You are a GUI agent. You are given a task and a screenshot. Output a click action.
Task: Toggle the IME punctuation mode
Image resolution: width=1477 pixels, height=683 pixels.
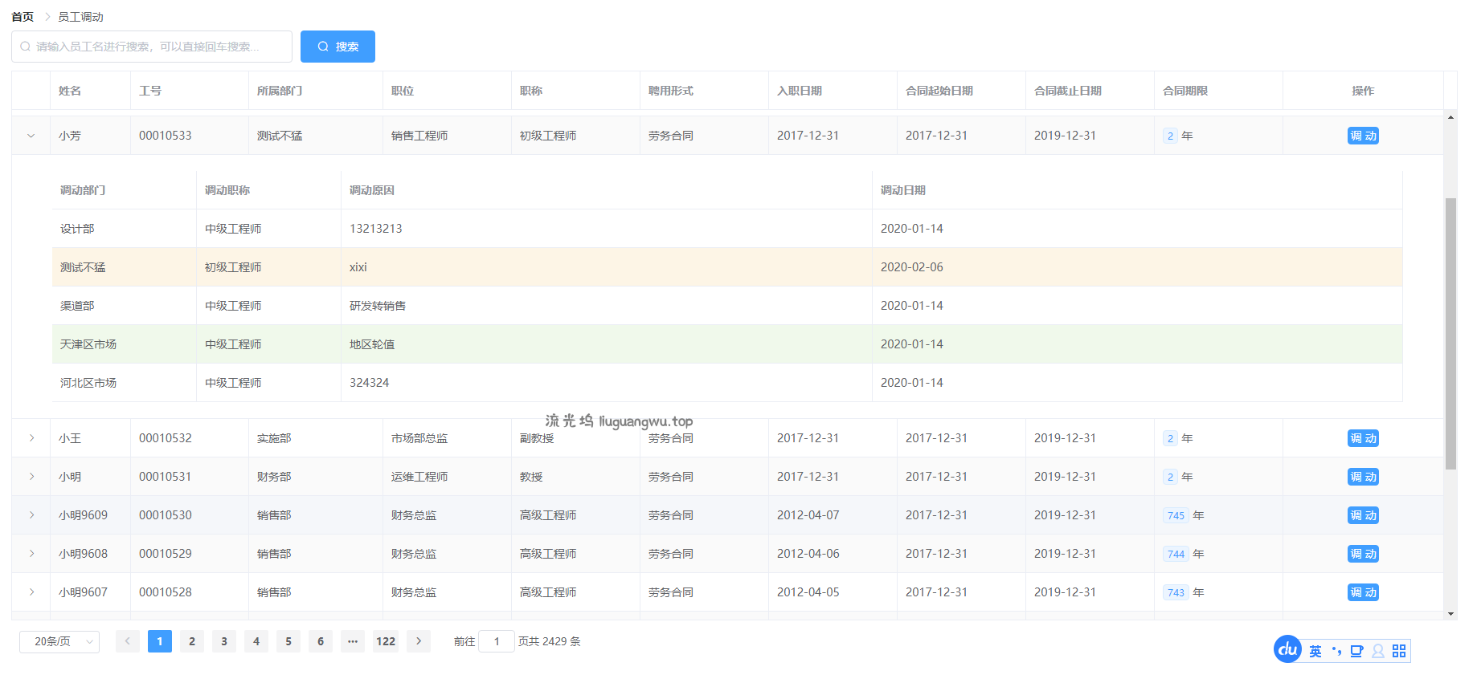point(1336,651)
